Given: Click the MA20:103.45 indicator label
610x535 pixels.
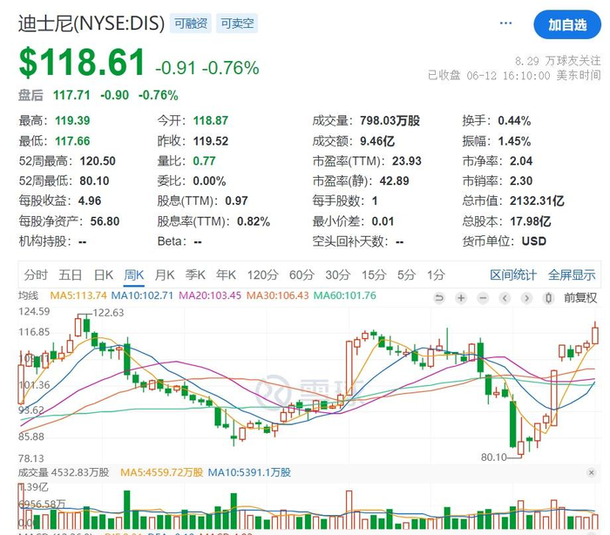Looking at the screenshot, I should pos(210,295).
